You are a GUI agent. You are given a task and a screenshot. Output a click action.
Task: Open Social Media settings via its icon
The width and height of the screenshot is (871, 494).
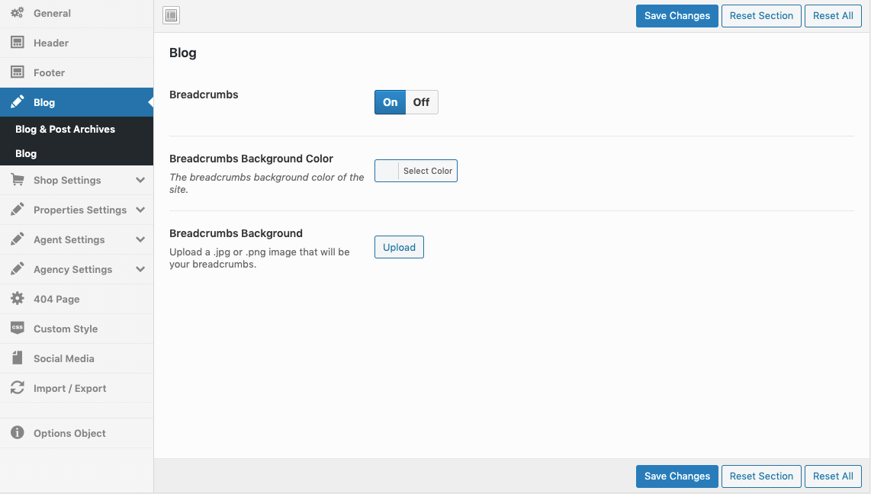[18, 358]
